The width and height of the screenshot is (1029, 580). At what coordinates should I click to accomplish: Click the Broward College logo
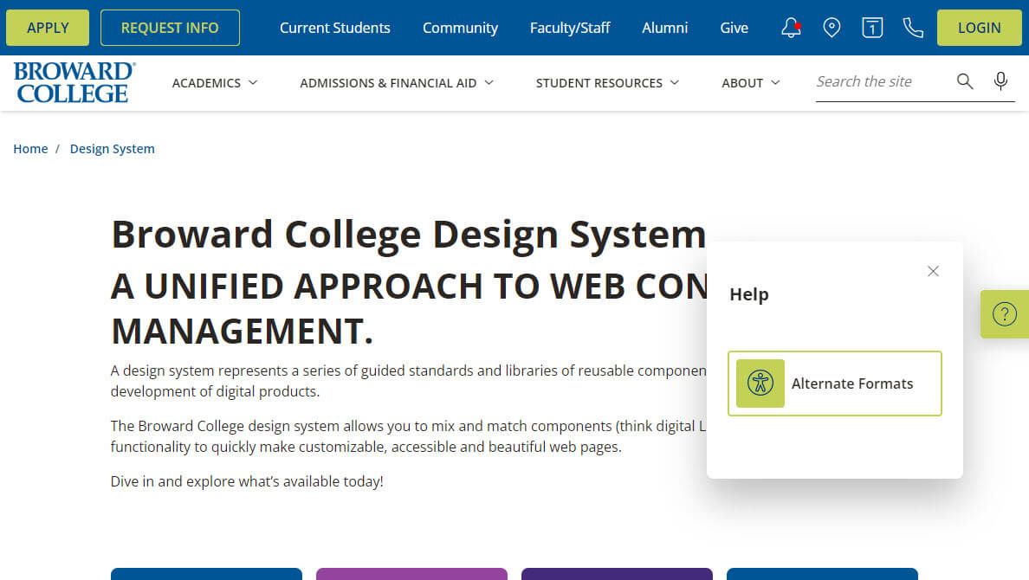coord(74,82)
